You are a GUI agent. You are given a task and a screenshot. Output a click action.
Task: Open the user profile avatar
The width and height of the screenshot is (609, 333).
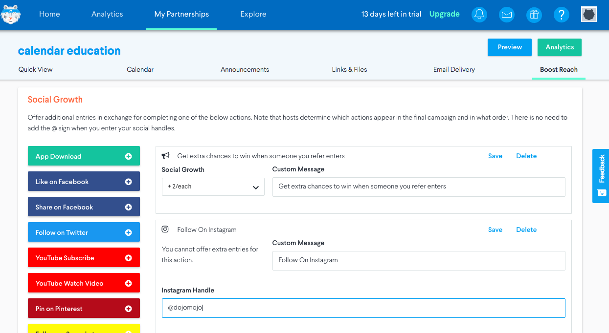(x=589, y=14)
